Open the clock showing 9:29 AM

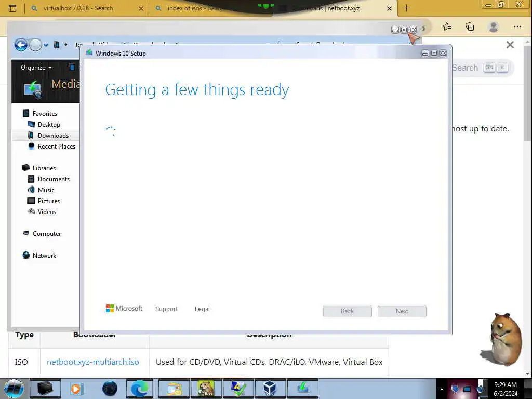pyautogui.click(x=506, y=389)
